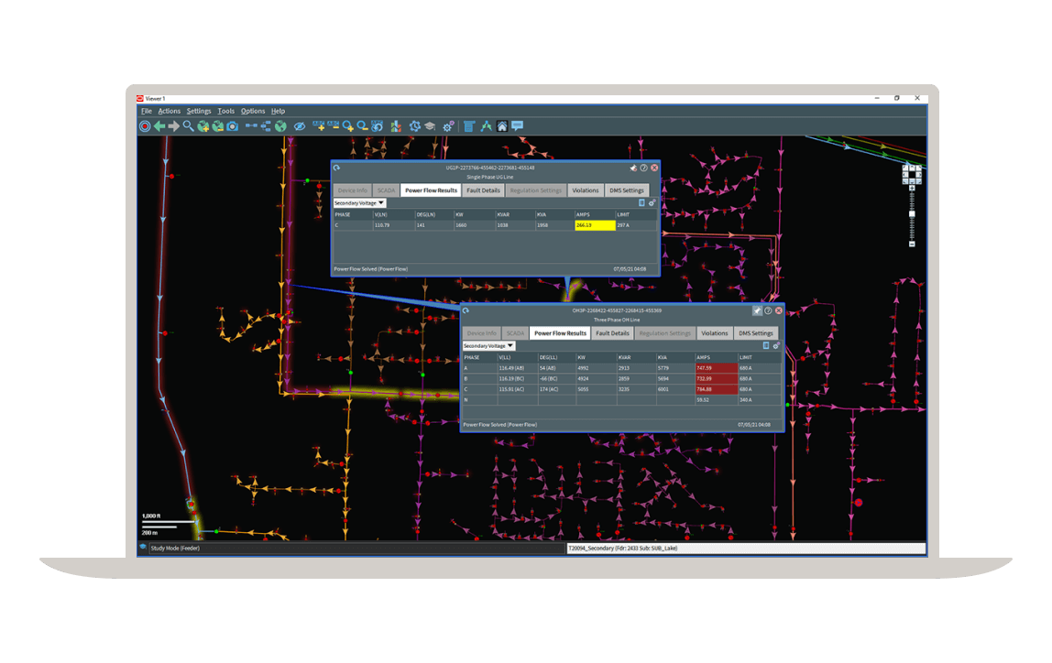1052x663 pixels.
Task: Click the help question icon on OH Line popup
Action: 768,311
